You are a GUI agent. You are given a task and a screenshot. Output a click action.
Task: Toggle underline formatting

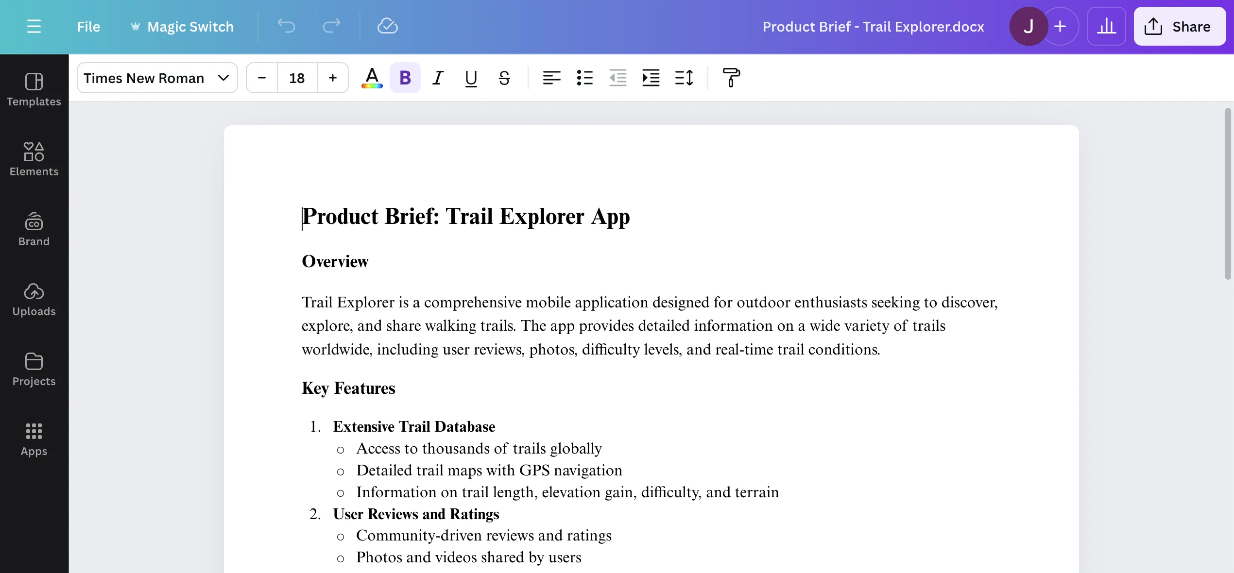(471, 78)
